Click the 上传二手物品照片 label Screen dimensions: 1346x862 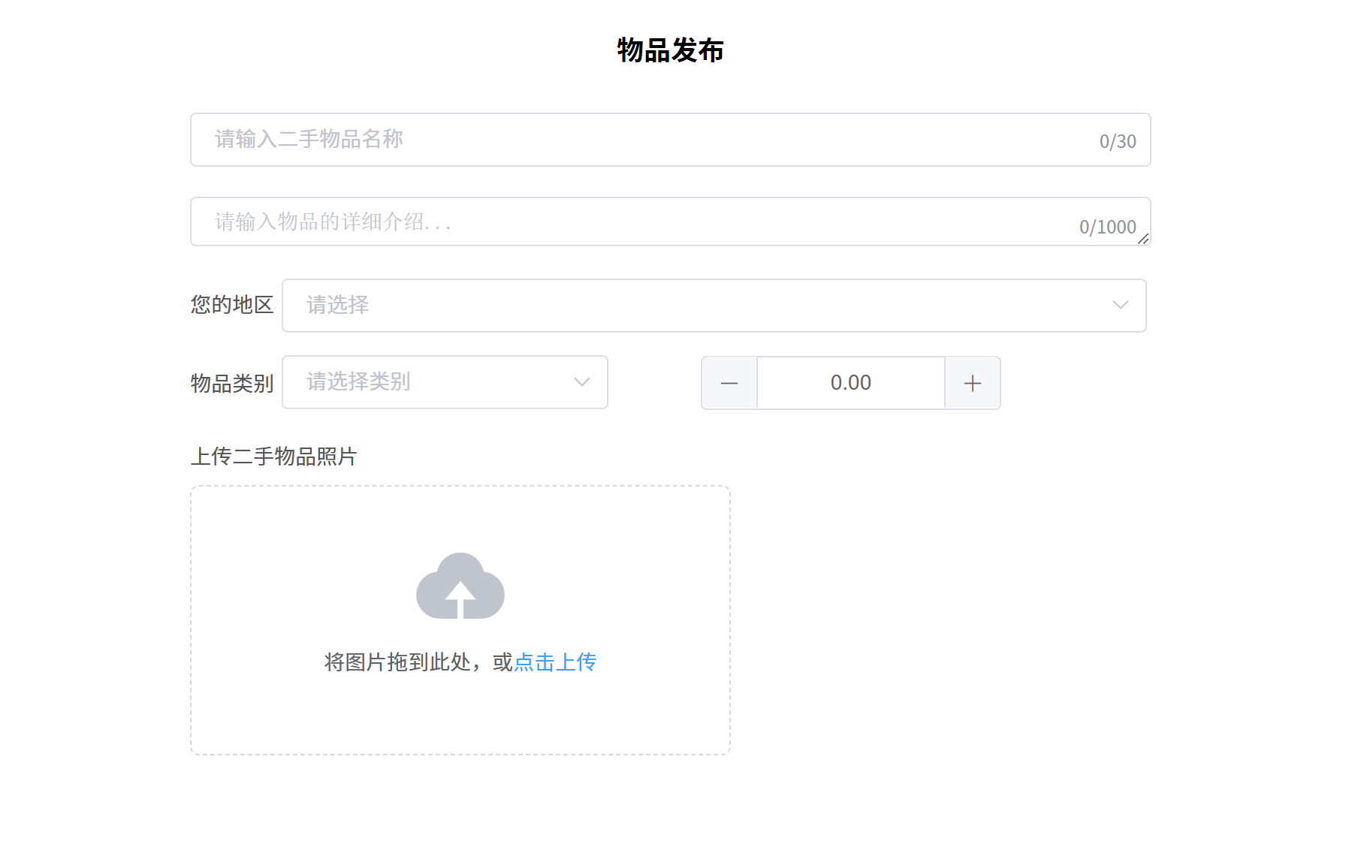[x=273, y=457]
